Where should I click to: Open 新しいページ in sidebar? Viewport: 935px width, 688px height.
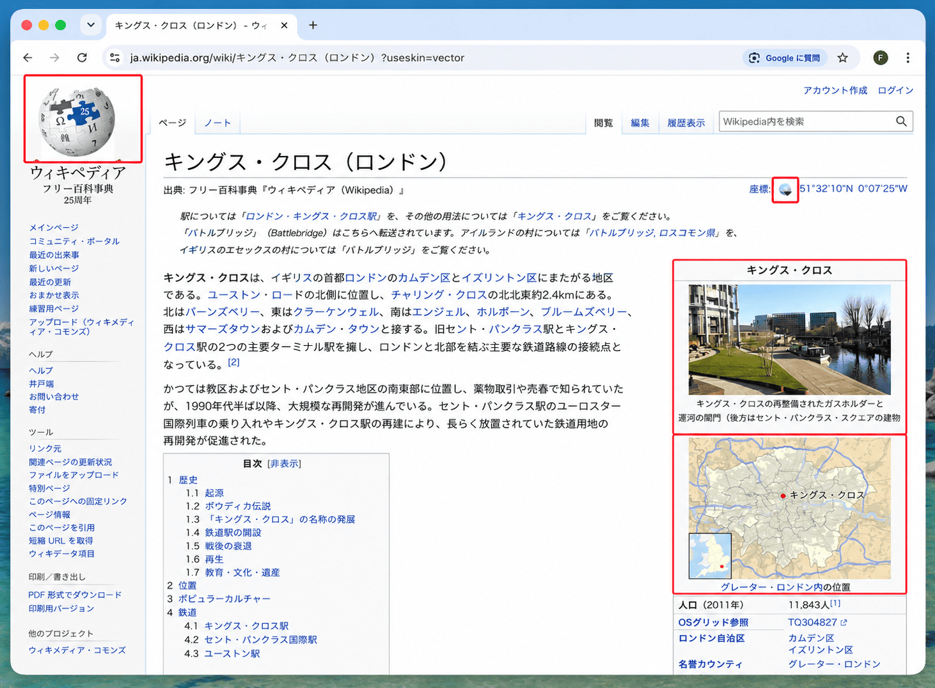[x=54, y=269]
